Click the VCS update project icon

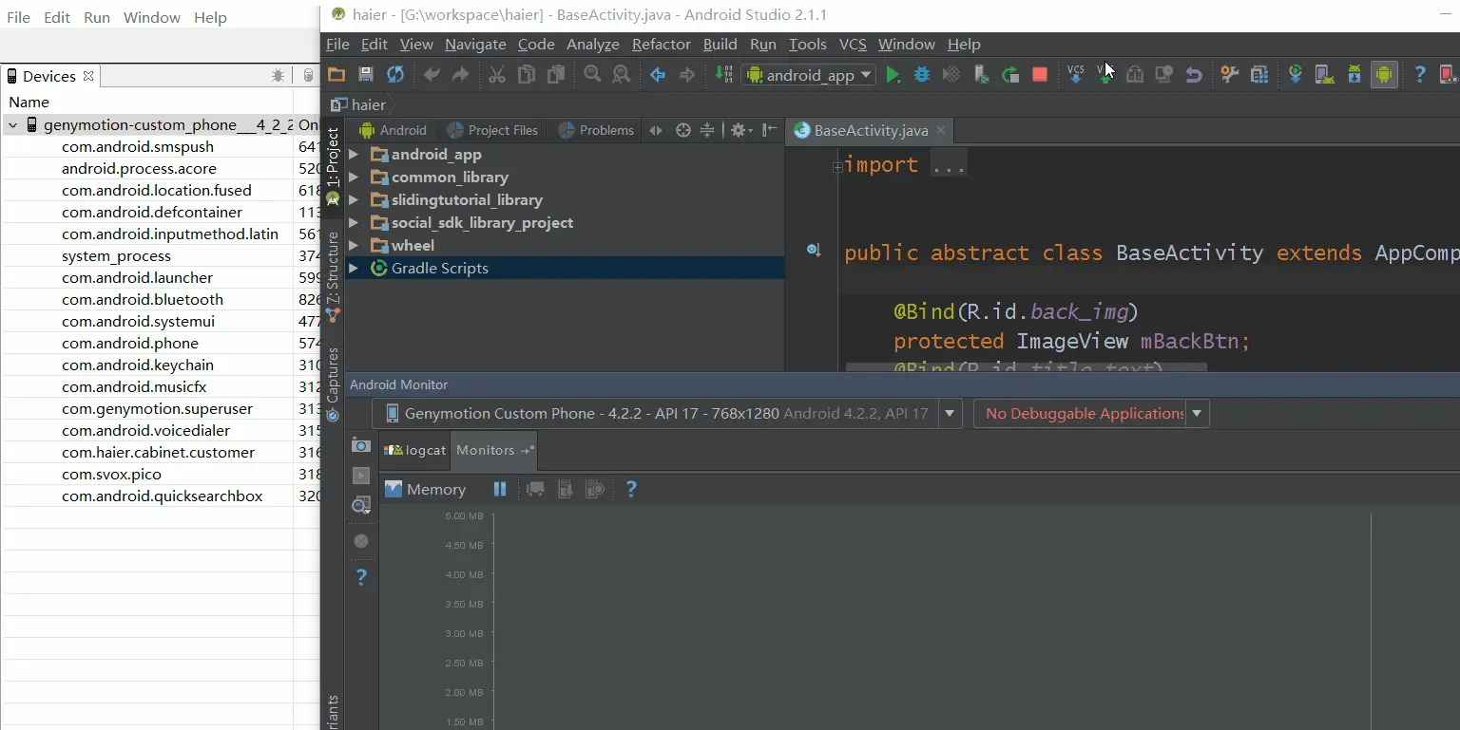[x=1075, y=75]
